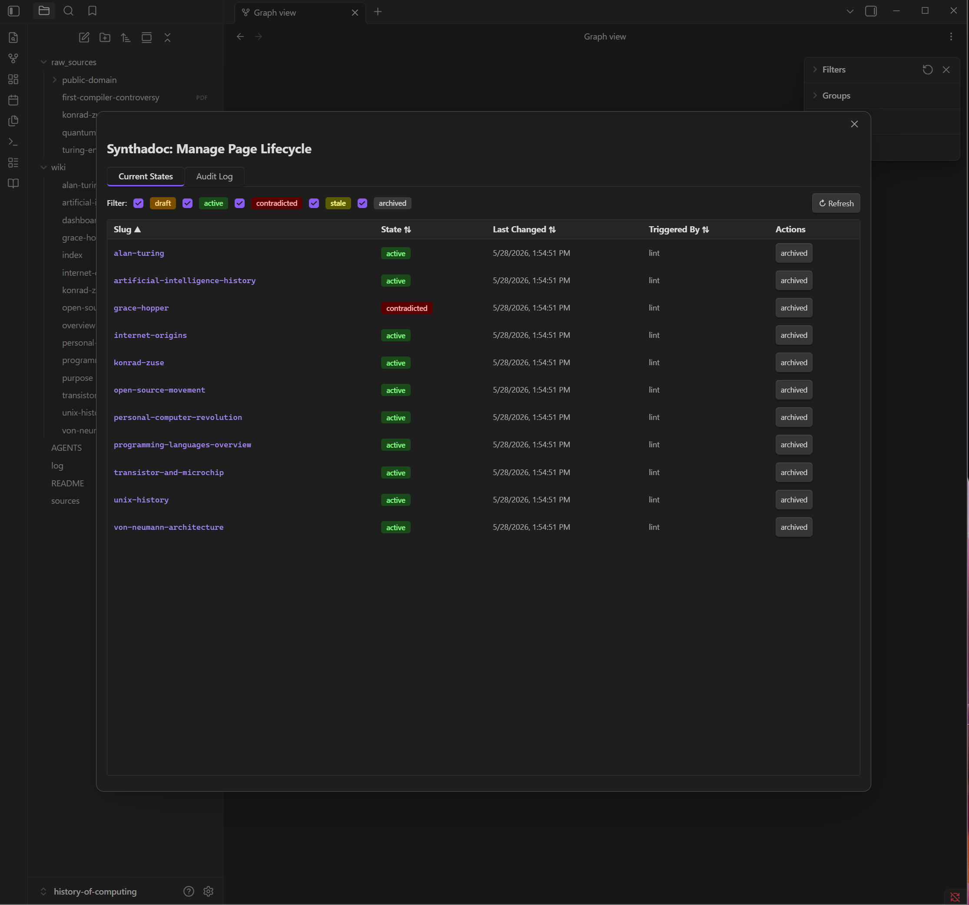Image resolution: width=969 pixels, height=905 pixels.
Task: Change sort order icon in file explorer
Action: coord(126,37)
